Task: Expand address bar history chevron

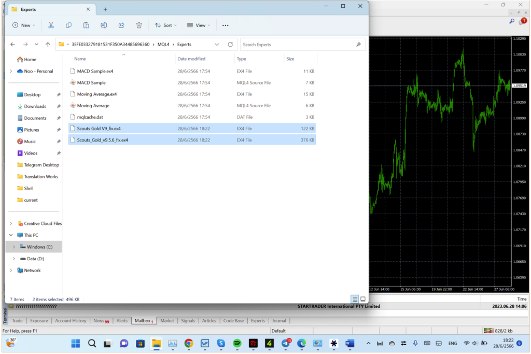Action: pos(217,45)
